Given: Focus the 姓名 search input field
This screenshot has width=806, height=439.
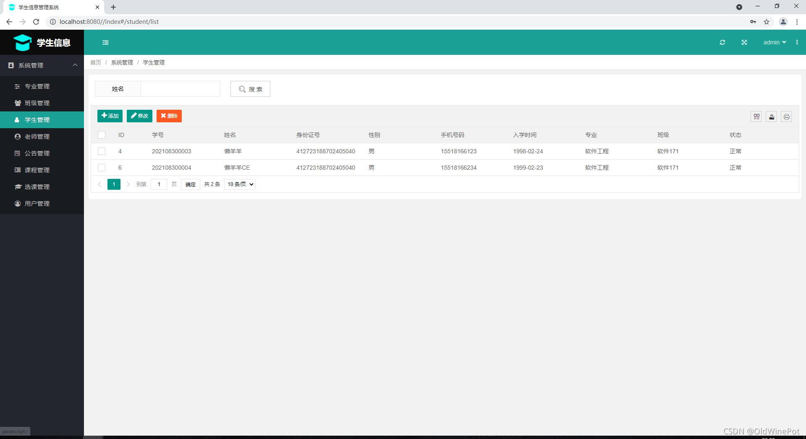Looking at the screenshot, I should coord(181,89).
